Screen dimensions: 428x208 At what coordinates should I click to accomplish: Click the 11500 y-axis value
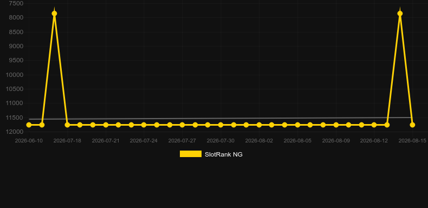(x=15, y=118)
